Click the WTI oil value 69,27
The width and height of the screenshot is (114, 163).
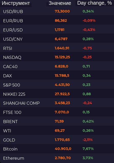coord(60,131)
